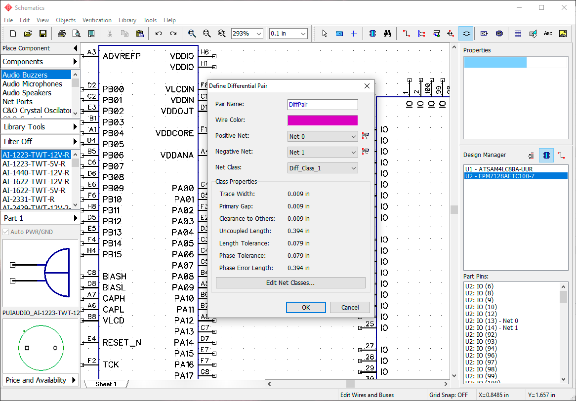Screen dimensions: 576x401
Task: Select the default arrow pointer tool
Action: tap(325, 34)
